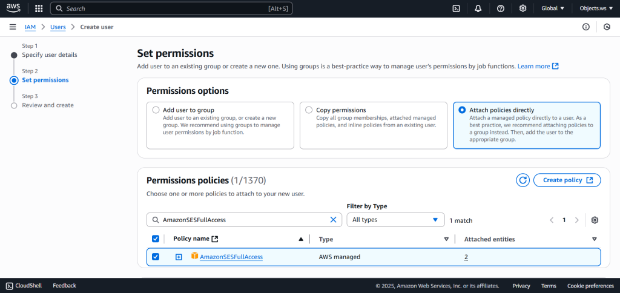The height and width of the screenshot is (293, 620).
Task: Select the Add user to group option
Action: tap(156, 110)
